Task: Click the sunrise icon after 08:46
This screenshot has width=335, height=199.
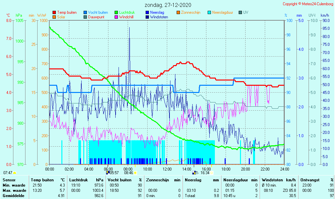Action: coord(136,172)
